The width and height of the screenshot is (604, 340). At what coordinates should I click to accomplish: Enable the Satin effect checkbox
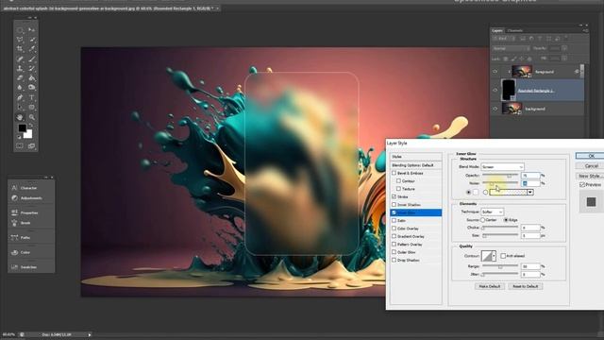tap(394, 220)
